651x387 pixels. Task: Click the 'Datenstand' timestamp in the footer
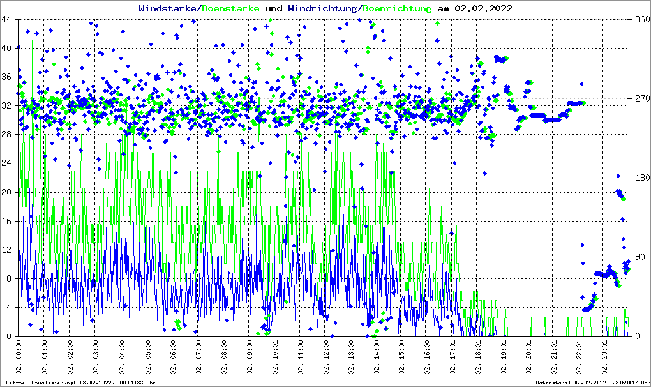tap(590, 383)
